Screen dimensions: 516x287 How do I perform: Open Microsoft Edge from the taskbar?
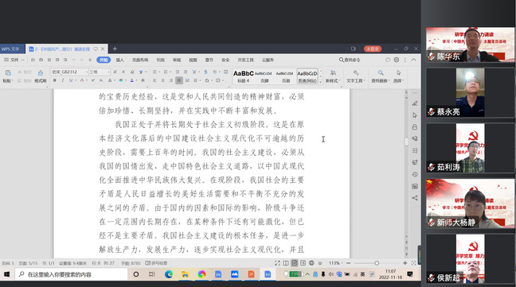[169, 274]
